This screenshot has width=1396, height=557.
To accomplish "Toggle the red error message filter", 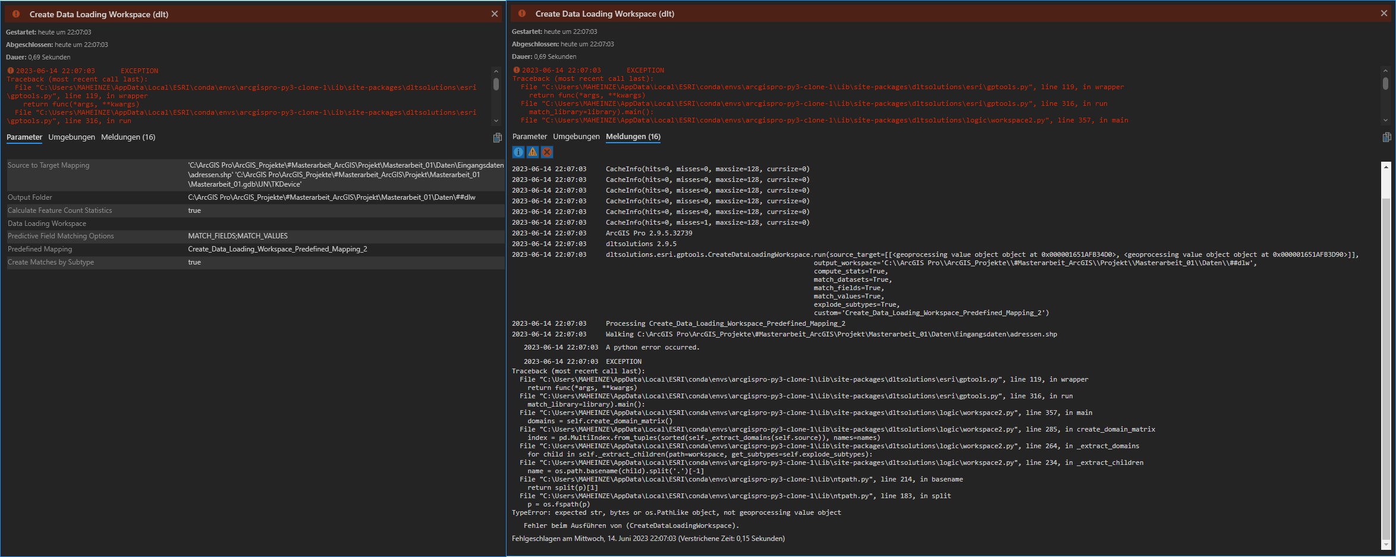I will (546, 152).
